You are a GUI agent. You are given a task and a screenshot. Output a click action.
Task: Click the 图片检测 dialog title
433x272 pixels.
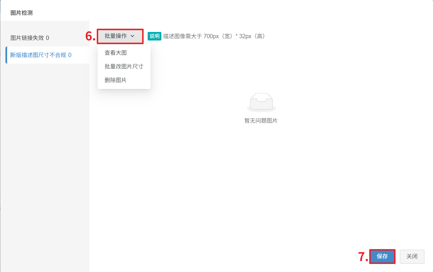21,13
